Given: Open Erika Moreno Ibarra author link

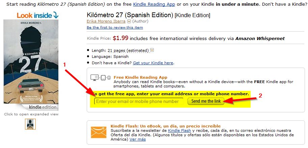Looking at the screenshot, I should pyautogui.click(x=106, y=21).
